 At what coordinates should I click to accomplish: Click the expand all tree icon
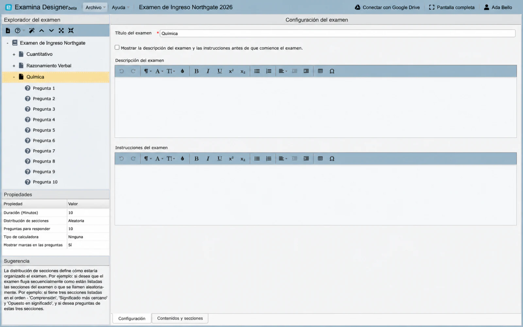click(x=61, y=30)
